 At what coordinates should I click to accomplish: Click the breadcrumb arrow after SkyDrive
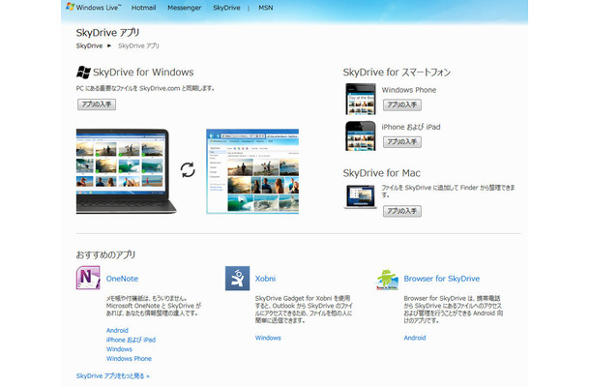[109, 45]
